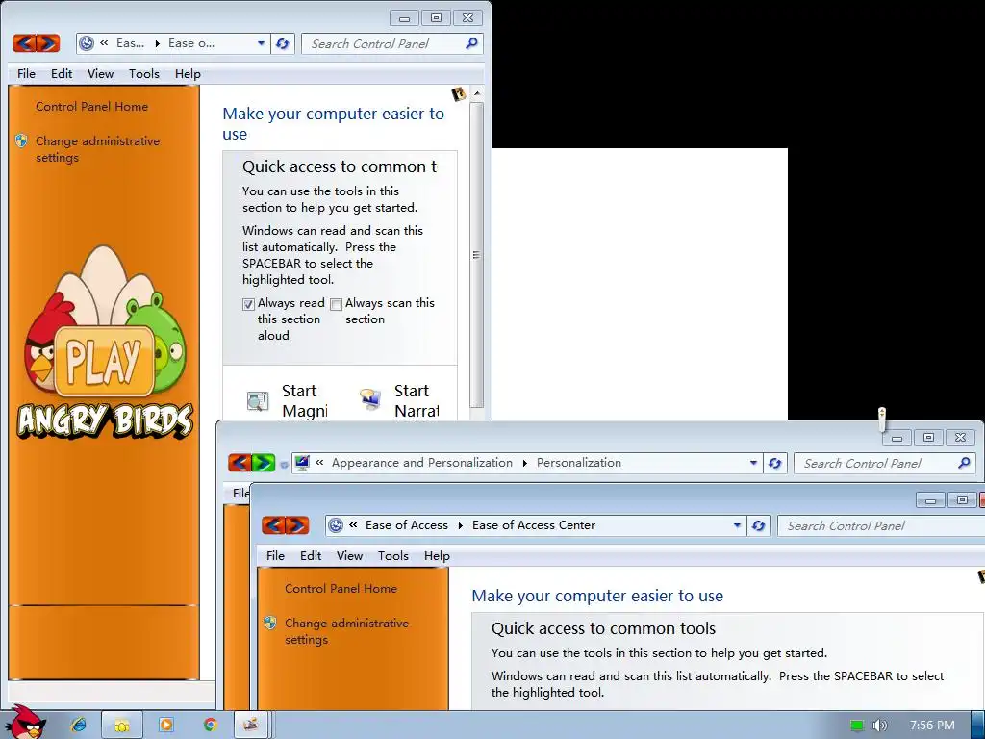
Task: Click the Start Narrator icon
Action: (x=370, y=399)
